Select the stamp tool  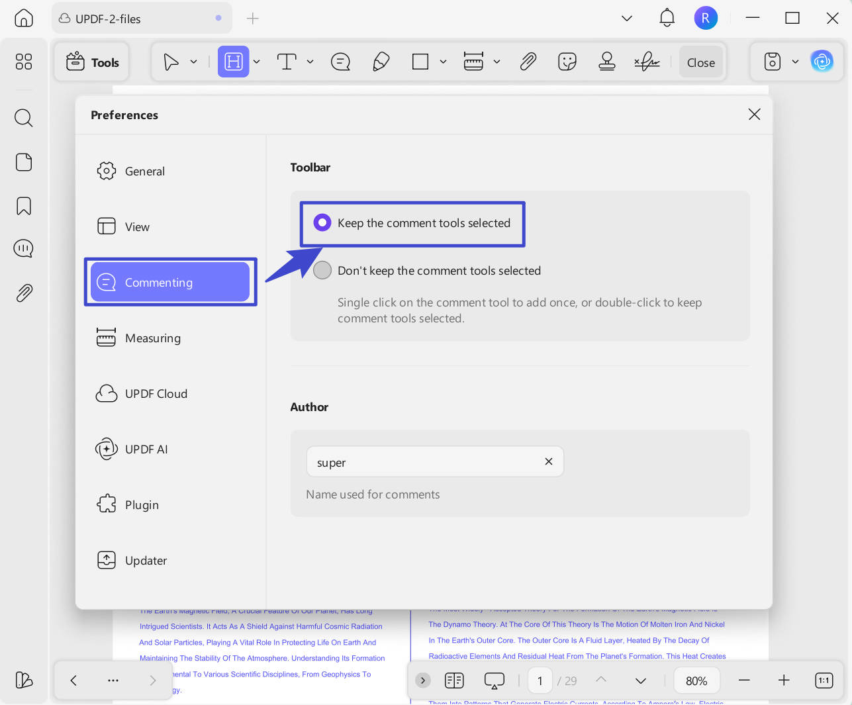click(x=607, y=62)
